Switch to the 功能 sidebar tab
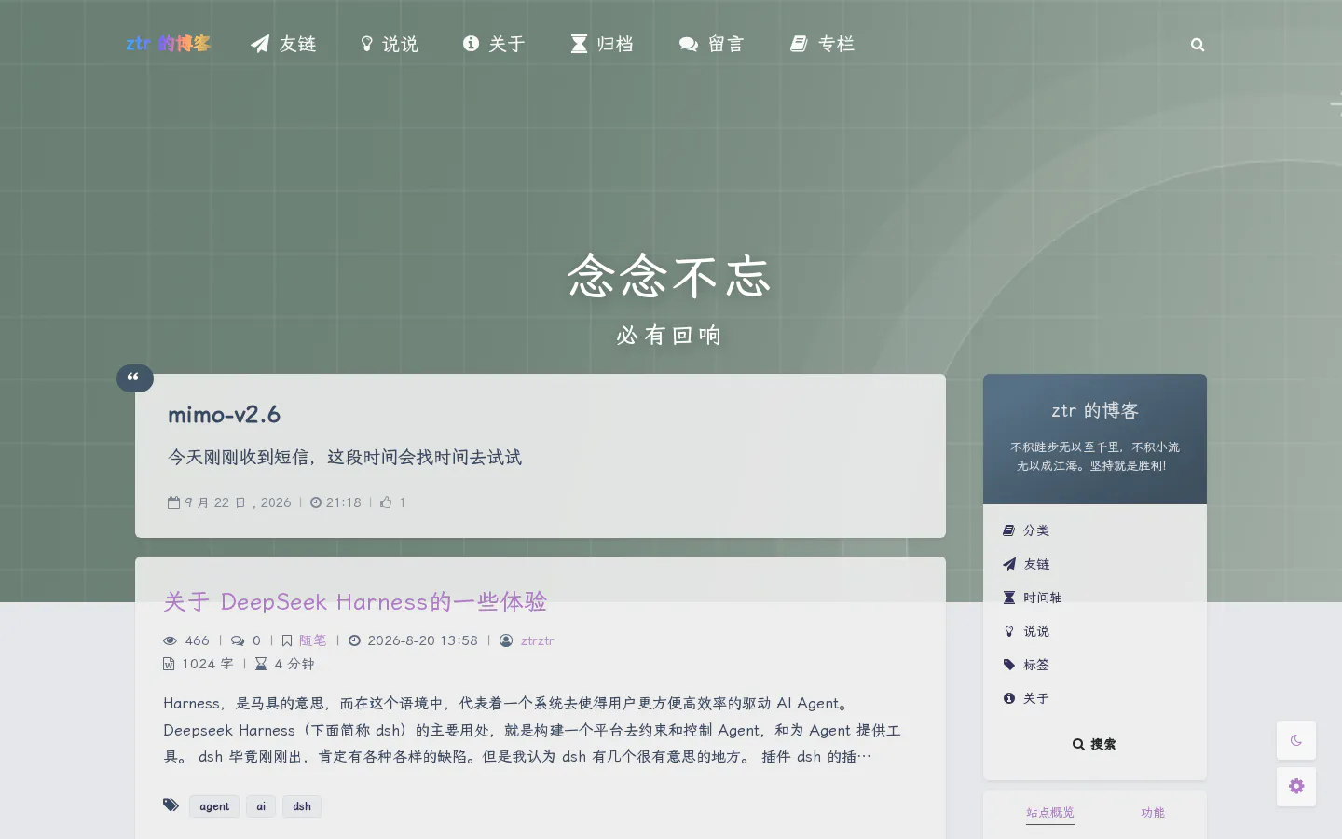This screenshot has width=1342, height=839. point(1153,813)
